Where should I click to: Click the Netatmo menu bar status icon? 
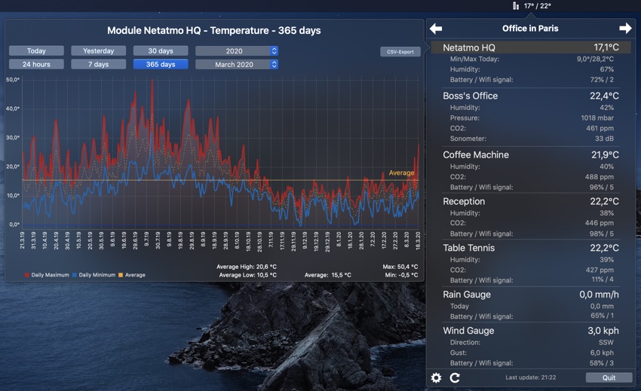tap(516, 6)
